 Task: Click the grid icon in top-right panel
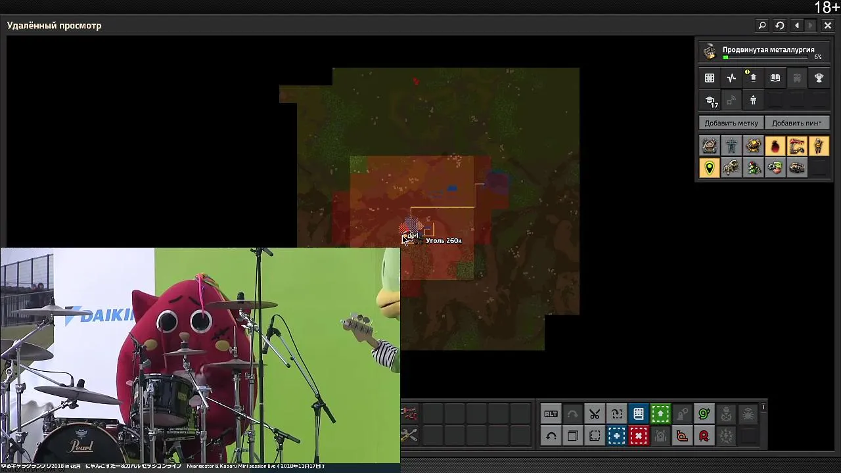pos(710,78)
